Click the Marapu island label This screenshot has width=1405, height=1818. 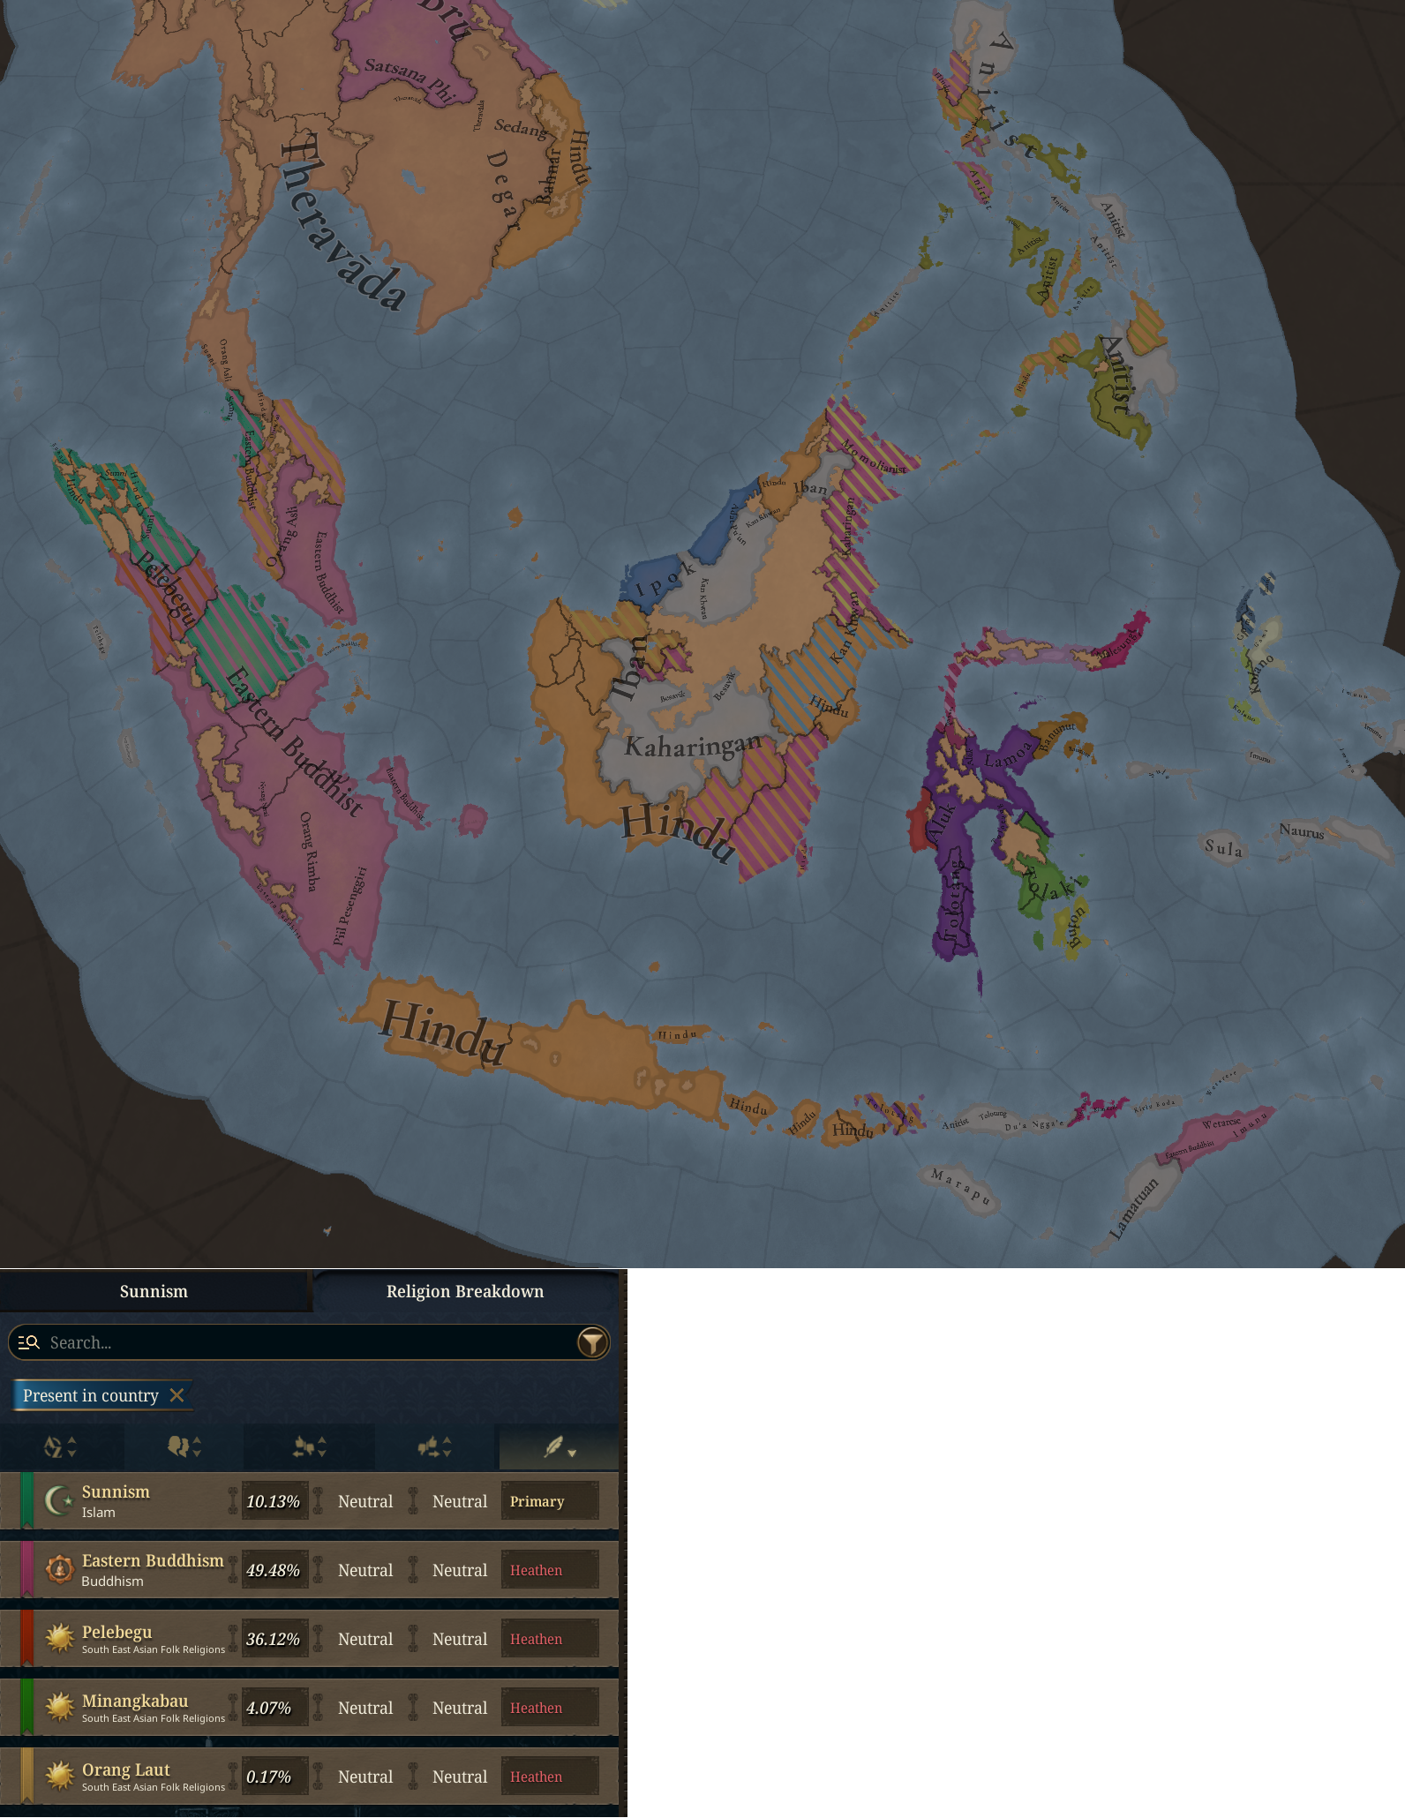click(x=962, y=1186)
